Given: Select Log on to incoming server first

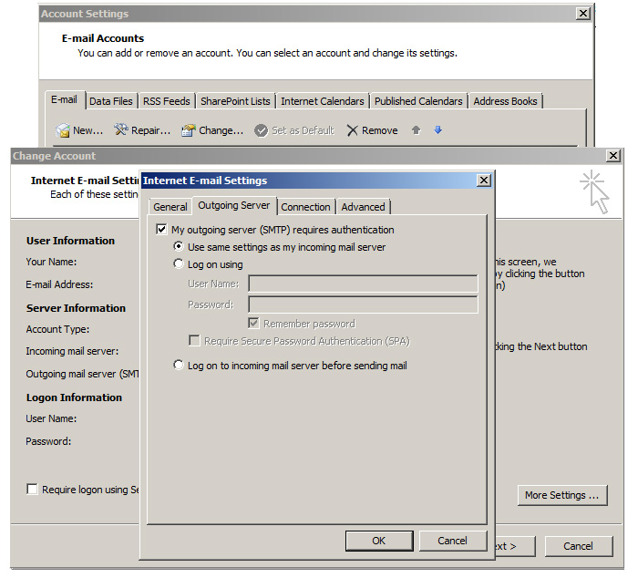Looking at the screenshot, I should pyautogui.click(x=179, y=366).
